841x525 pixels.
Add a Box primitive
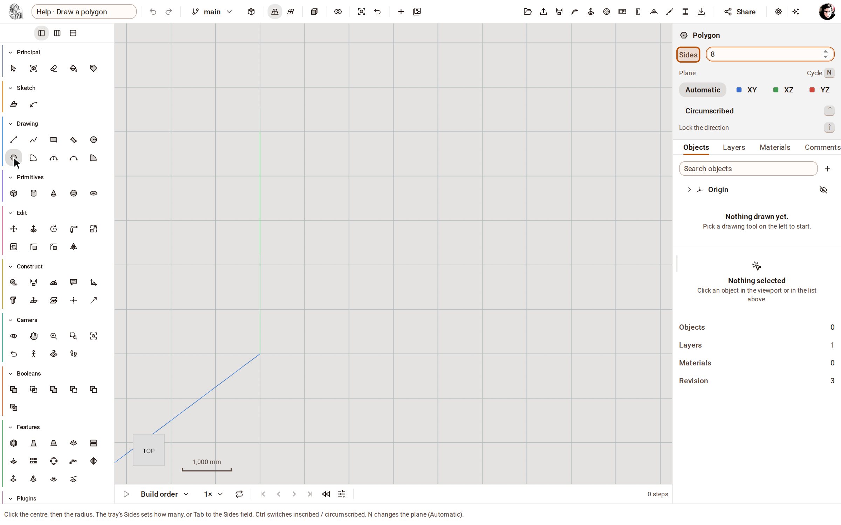[x=14, y=193]
